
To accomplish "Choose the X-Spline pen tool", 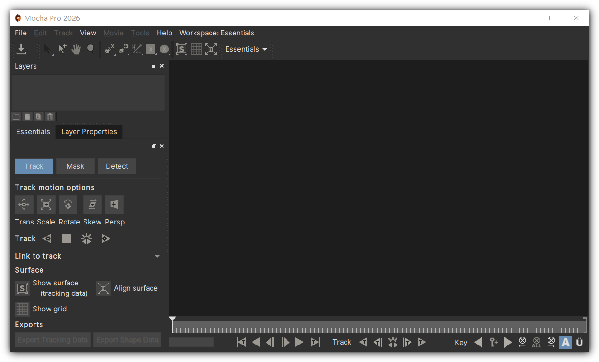I will tap(110, 49).
